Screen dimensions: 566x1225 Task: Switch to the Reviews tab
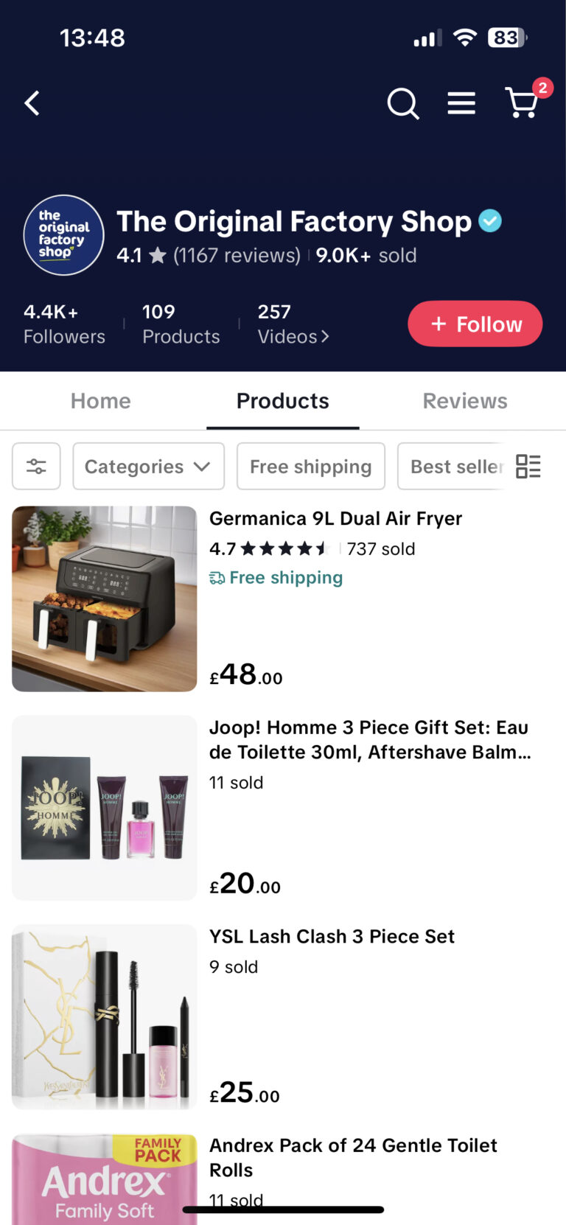(x=465, y=401)
